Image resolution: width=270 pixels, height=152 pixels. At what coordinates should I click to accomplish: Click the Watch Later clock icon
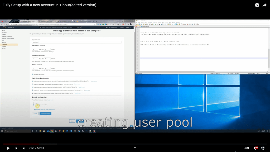point(257,5)
